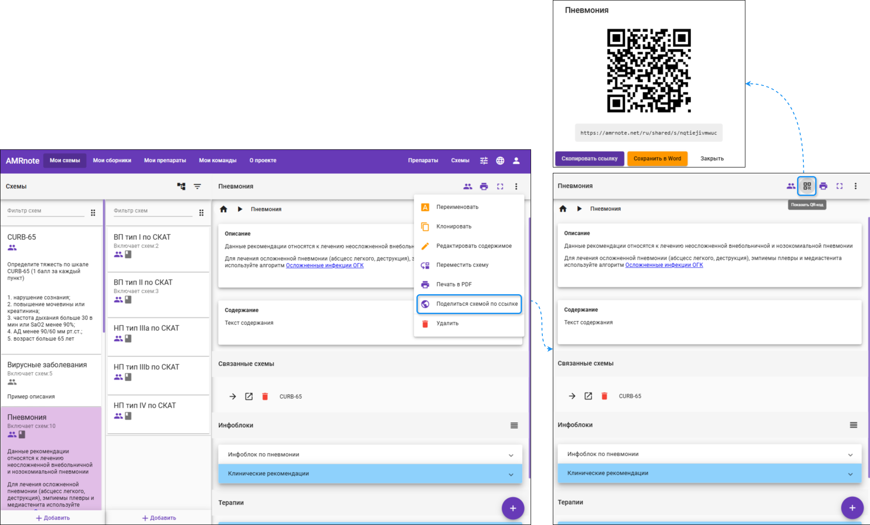870x525 pixels.
Task: Delete CURB-65 linked scheme in right panel
Action: tap(604, 396)
